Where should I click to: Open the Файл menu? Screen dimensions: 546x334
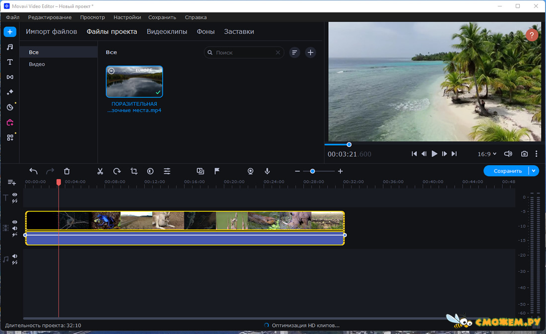(12, 17)
